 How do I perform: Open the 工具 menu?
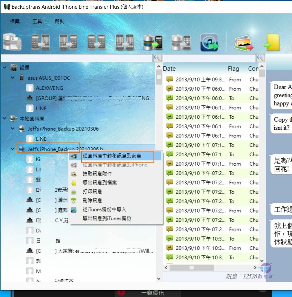[x=37, y=21]
